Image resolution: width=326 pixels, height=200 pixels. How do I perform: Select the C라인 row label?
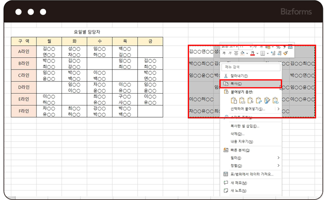point(24,75)
